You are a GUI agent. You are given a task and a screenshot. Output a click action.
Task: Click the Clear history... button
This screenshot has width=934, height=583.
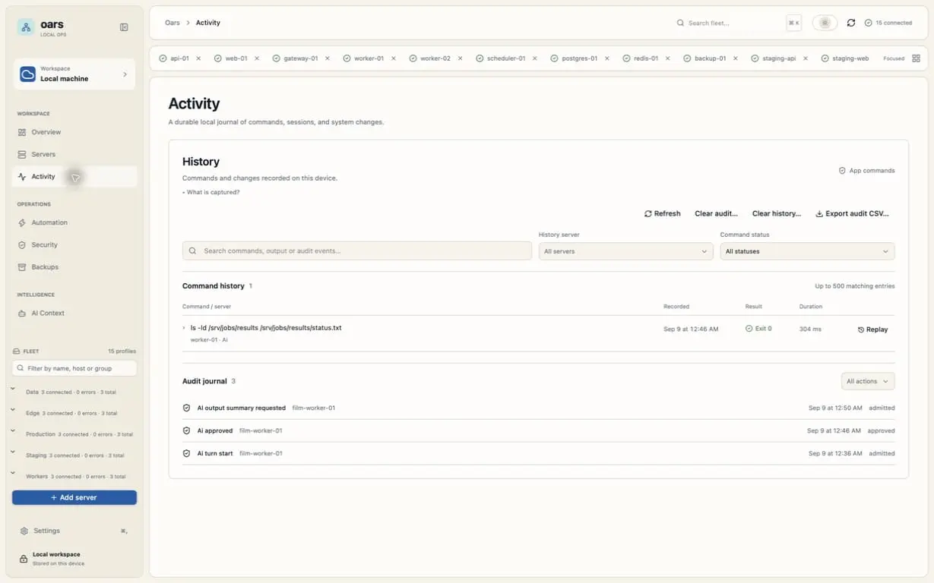click(777, 213)
